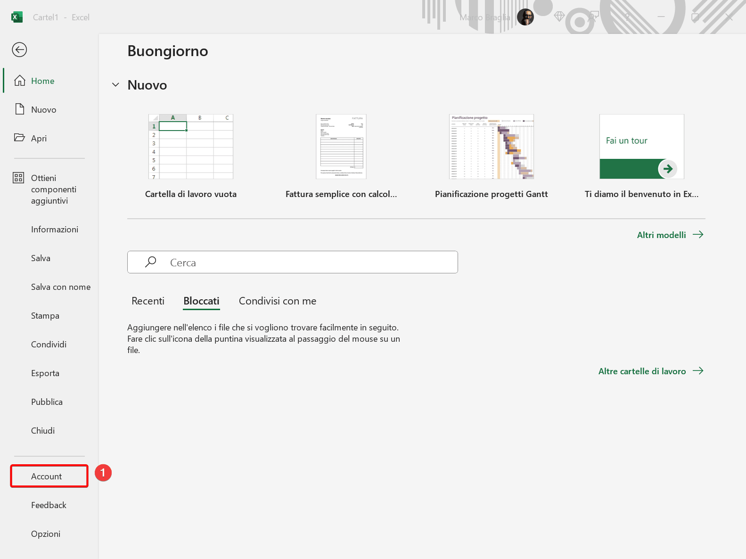Click the Excel logo in title bar

[x=17, y=17]
